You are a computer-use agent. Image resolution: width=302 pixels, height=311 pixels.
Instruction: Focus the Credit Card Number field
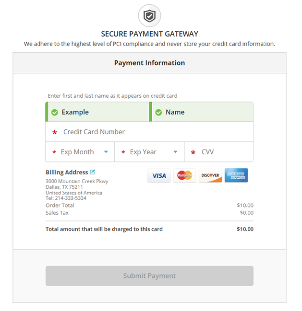pyautogui.click(x=149, y=132)
